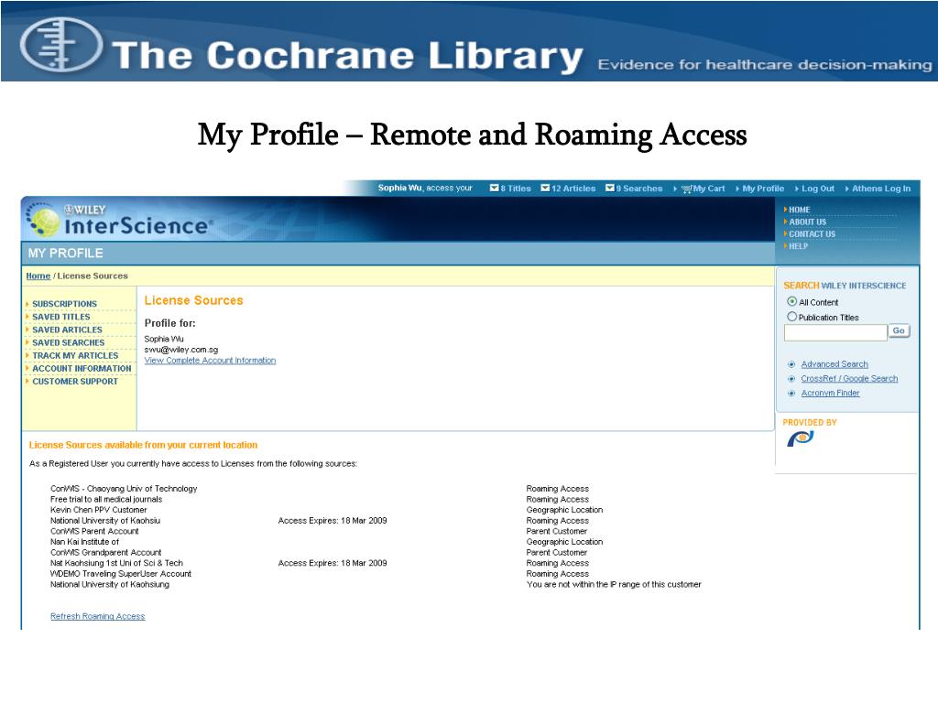The width and height of the screenshot is (938, 703).
Task: Click the Go search button
Action: (x=899, y=330)
